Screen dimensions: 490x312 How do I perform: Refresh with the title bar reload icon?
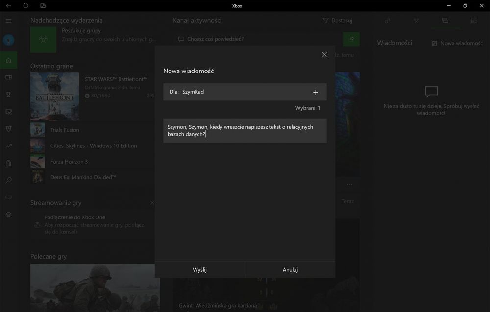click(x=25, y=5)
